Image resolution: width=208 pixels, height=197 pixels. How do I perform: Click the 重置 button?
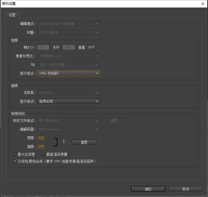click(84, 142)
